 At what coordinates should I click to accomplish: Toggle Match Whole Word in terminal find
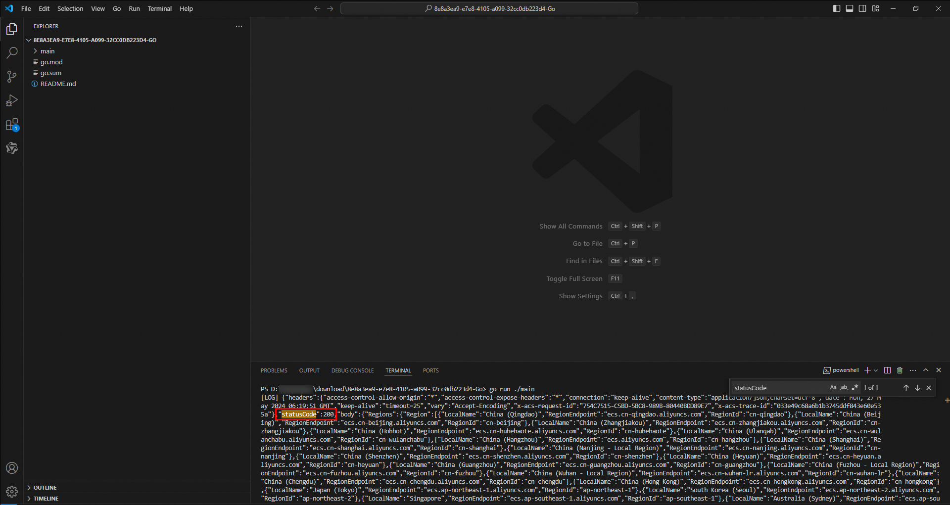click(844, 388)
